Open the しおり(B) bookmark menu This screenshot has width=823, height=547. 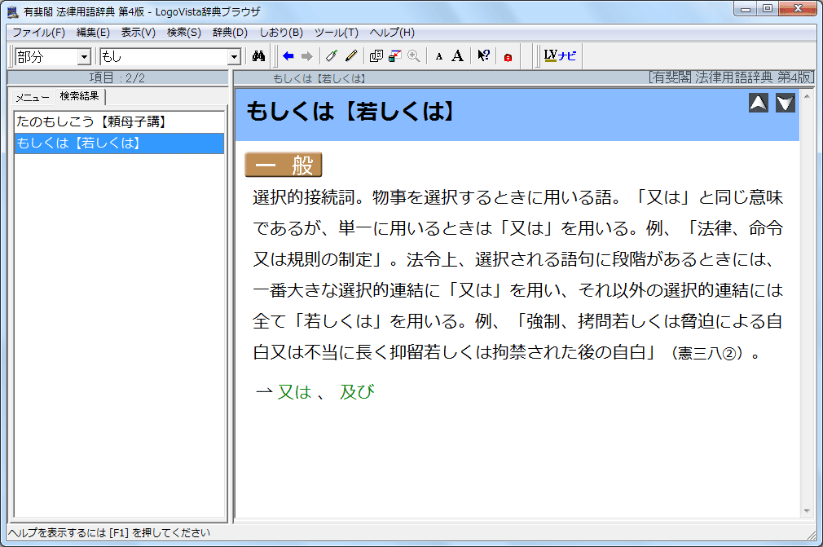click(281, 33)
